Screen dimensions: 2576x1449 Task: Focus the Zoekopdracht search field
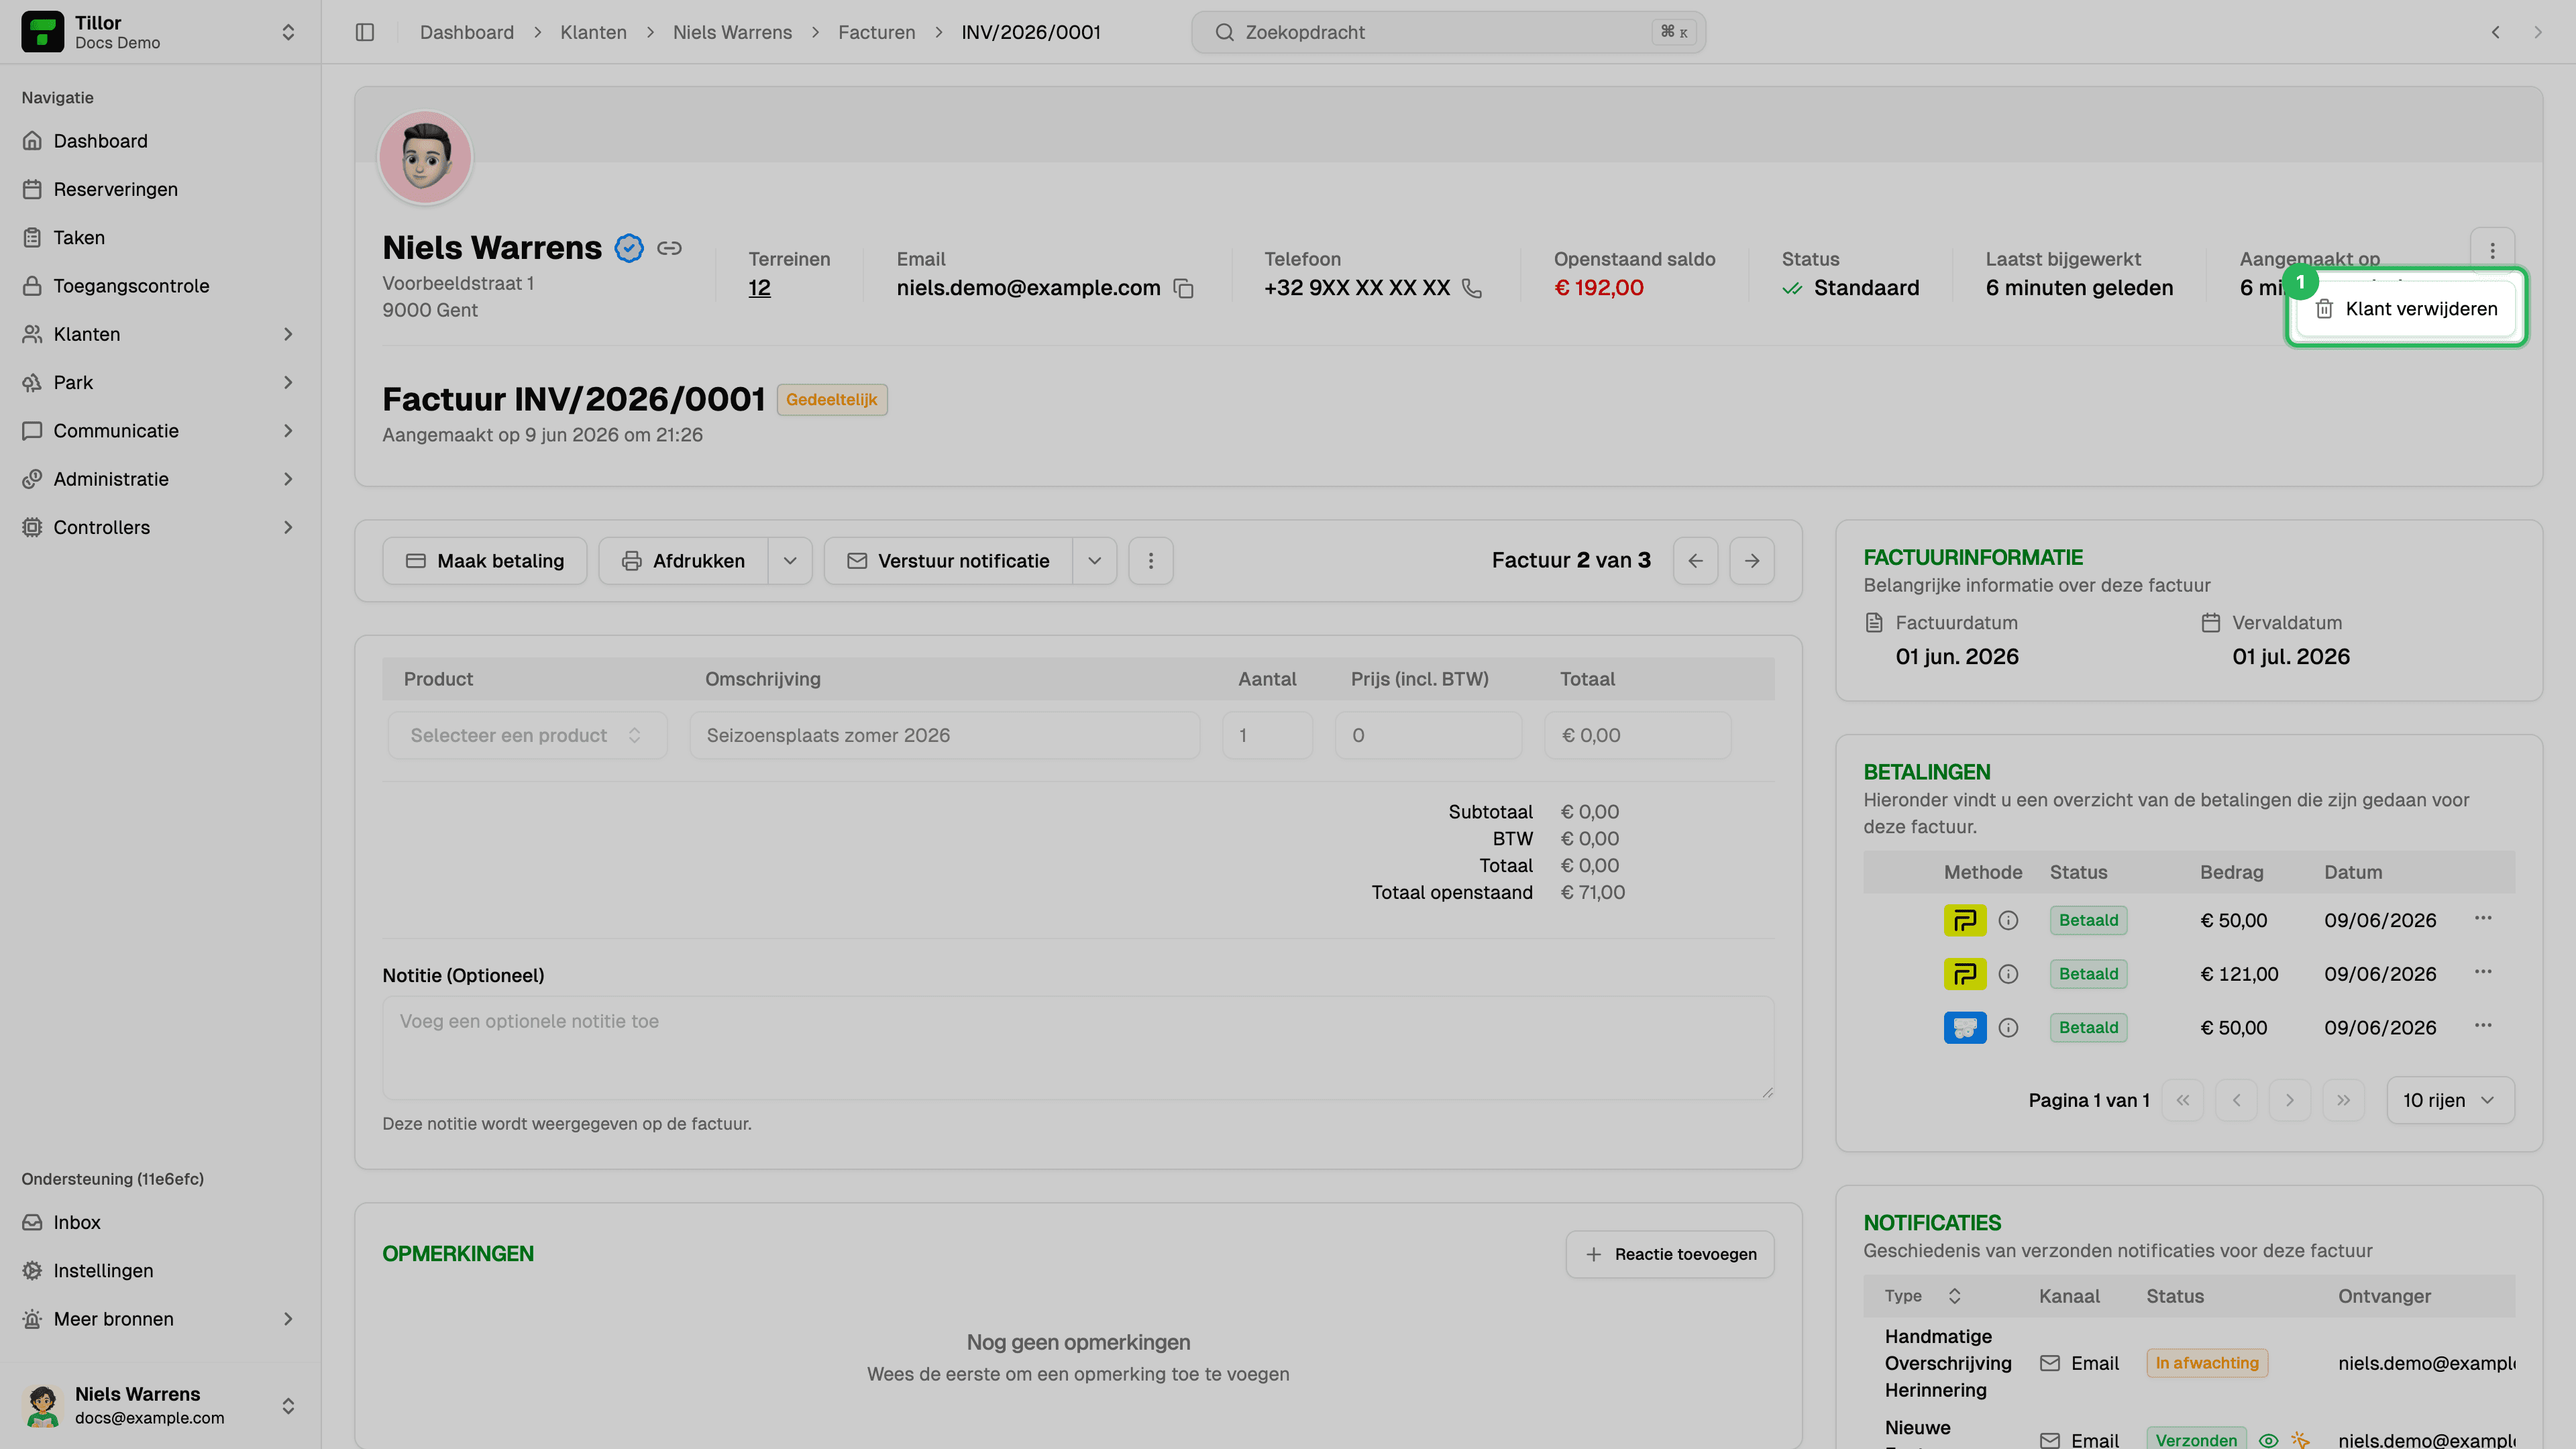1448,32
